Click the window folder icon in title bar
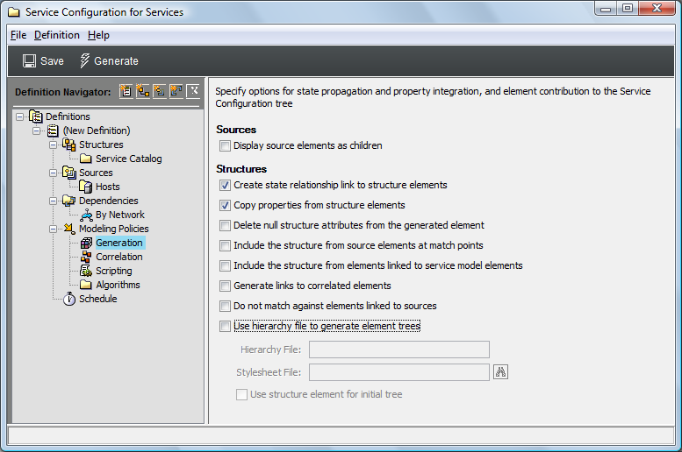682x452 pixels. point(14,12)
